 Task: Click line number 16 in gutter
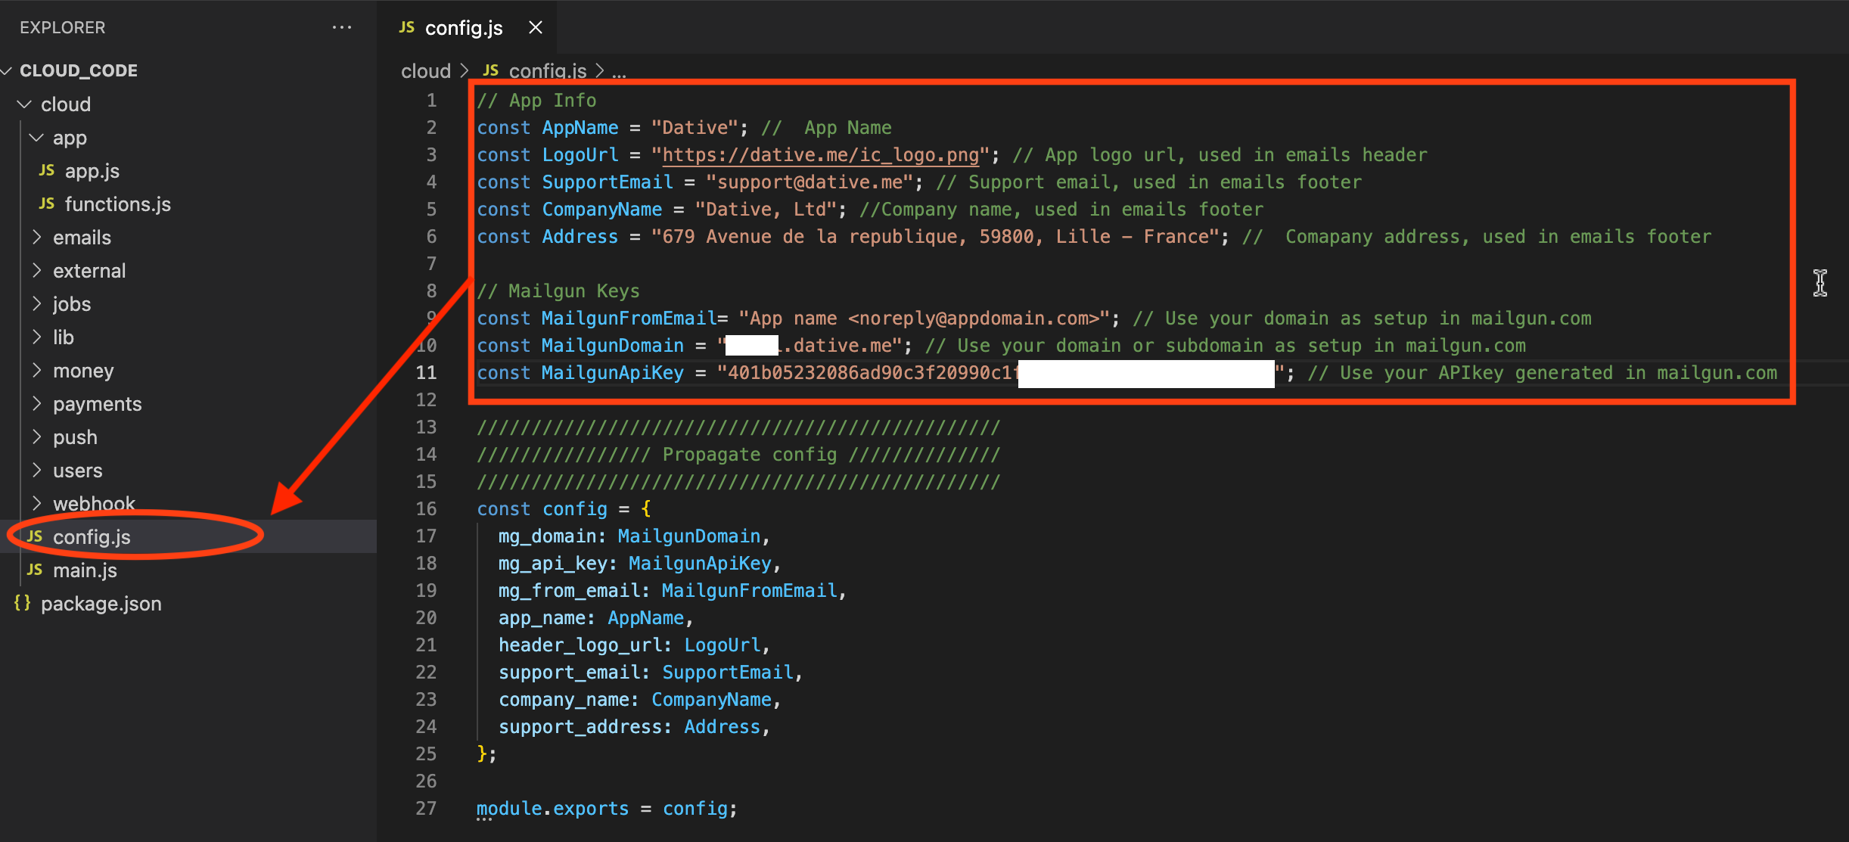click(x=426, y=509)
